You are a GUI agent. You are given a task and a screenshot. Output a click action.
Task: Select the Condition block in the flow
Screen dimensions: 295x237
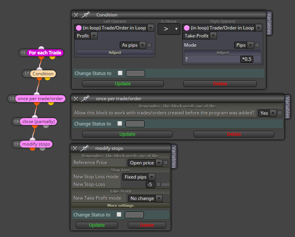pyautogui.click(x=43, y=74)
